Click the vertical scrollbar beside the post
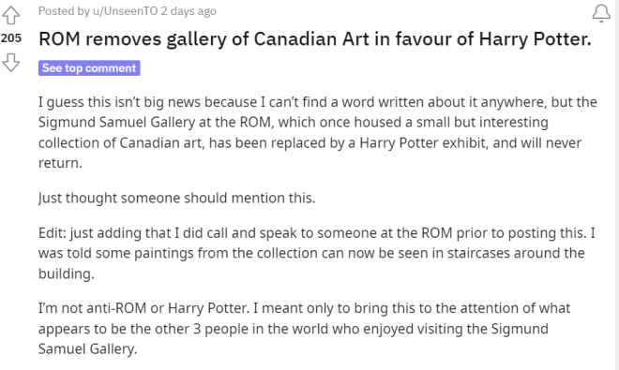The image size is (619, 370). (617, 185)
